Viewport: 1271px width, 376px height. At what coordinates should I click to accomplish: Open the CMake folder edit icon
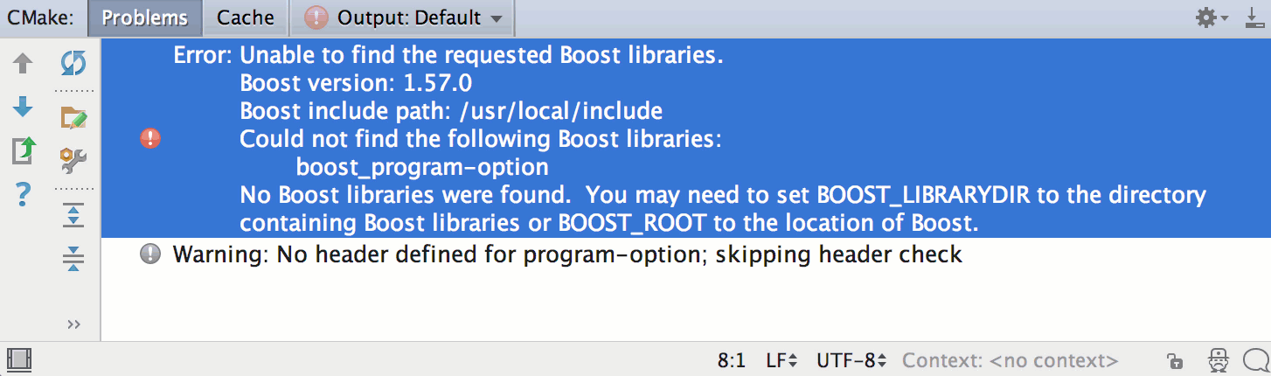pos(73,116)
